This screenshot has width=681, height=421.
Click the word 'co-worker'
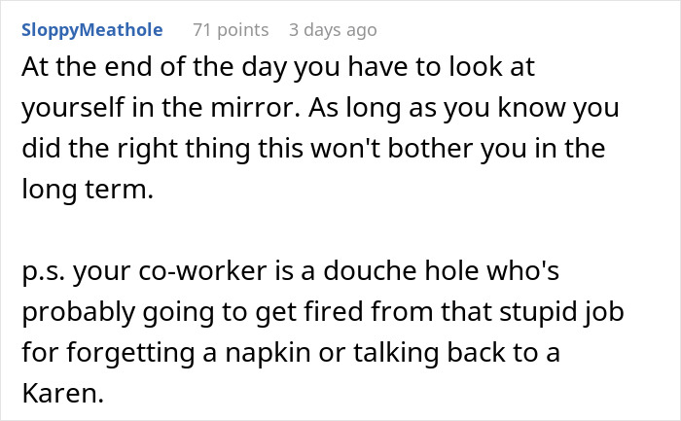pos(202,271)
